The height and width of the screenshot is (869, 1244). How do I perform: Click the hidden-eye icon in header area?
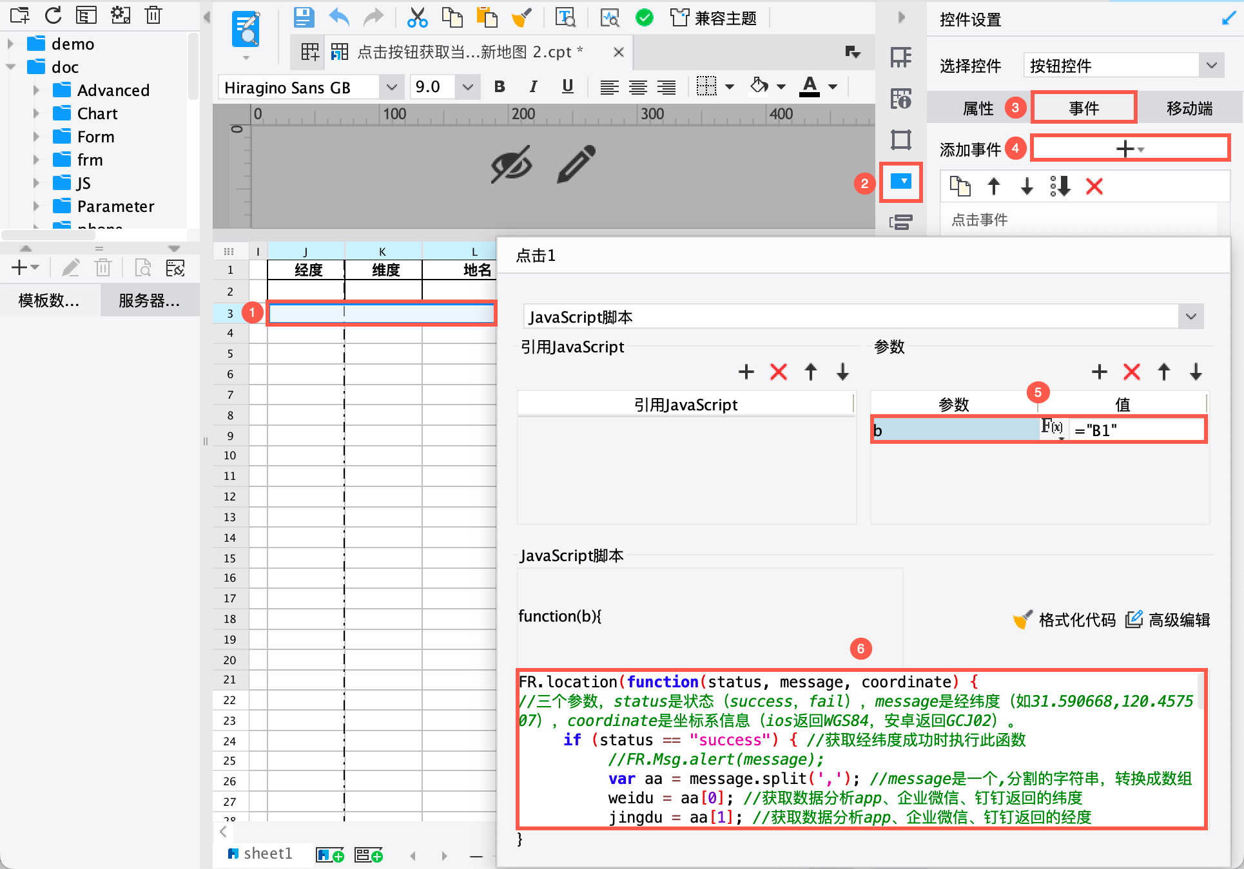pos(511,165)
